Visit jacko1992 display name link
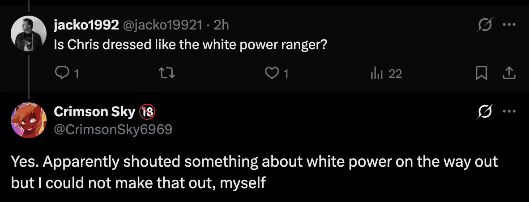 (x=85, y=25)
